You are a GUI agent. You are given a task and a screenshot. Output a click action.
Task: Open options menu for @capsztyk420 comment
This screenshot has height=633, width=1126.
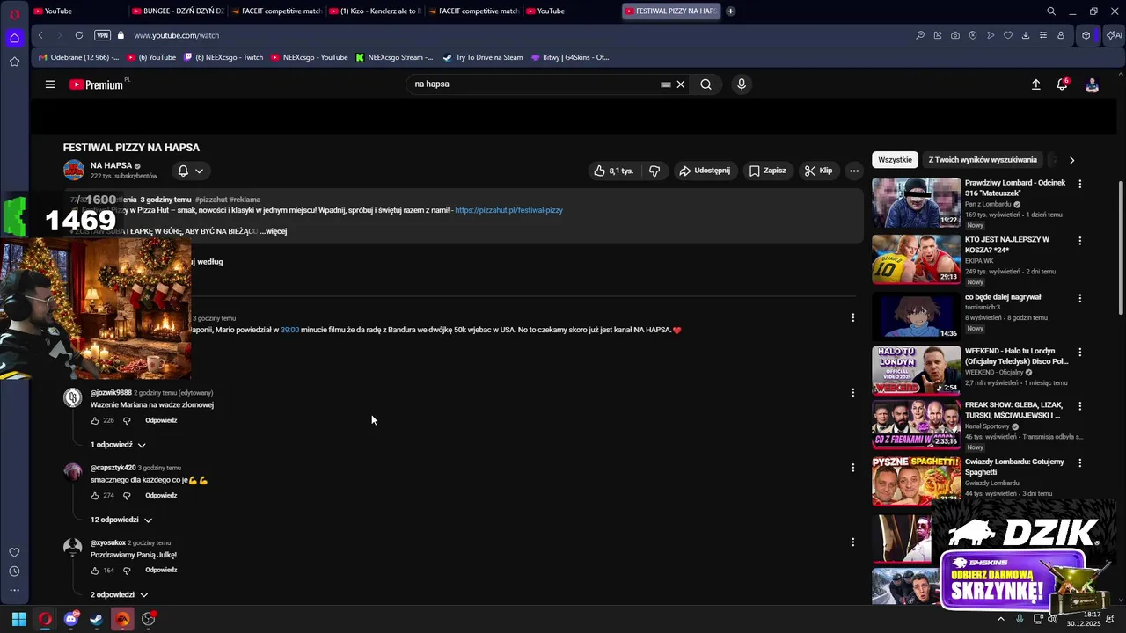pos(852,468)
